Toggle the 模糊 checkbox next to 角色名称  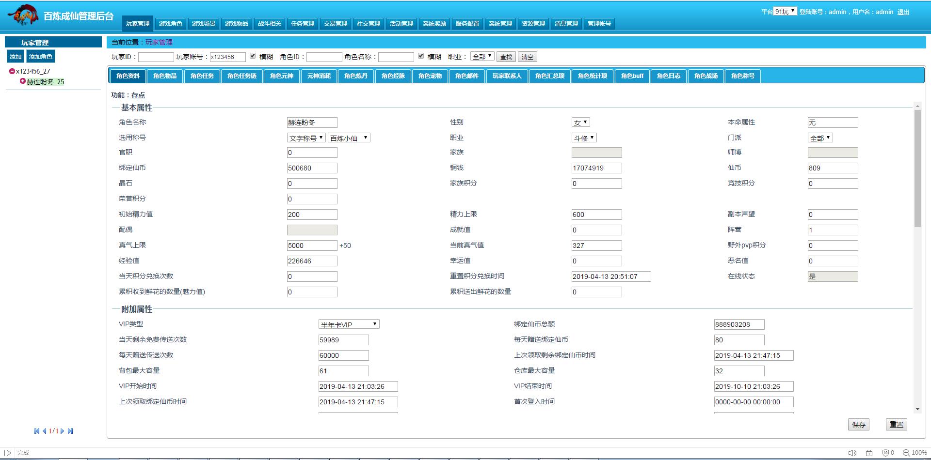[x=421, y=56]
